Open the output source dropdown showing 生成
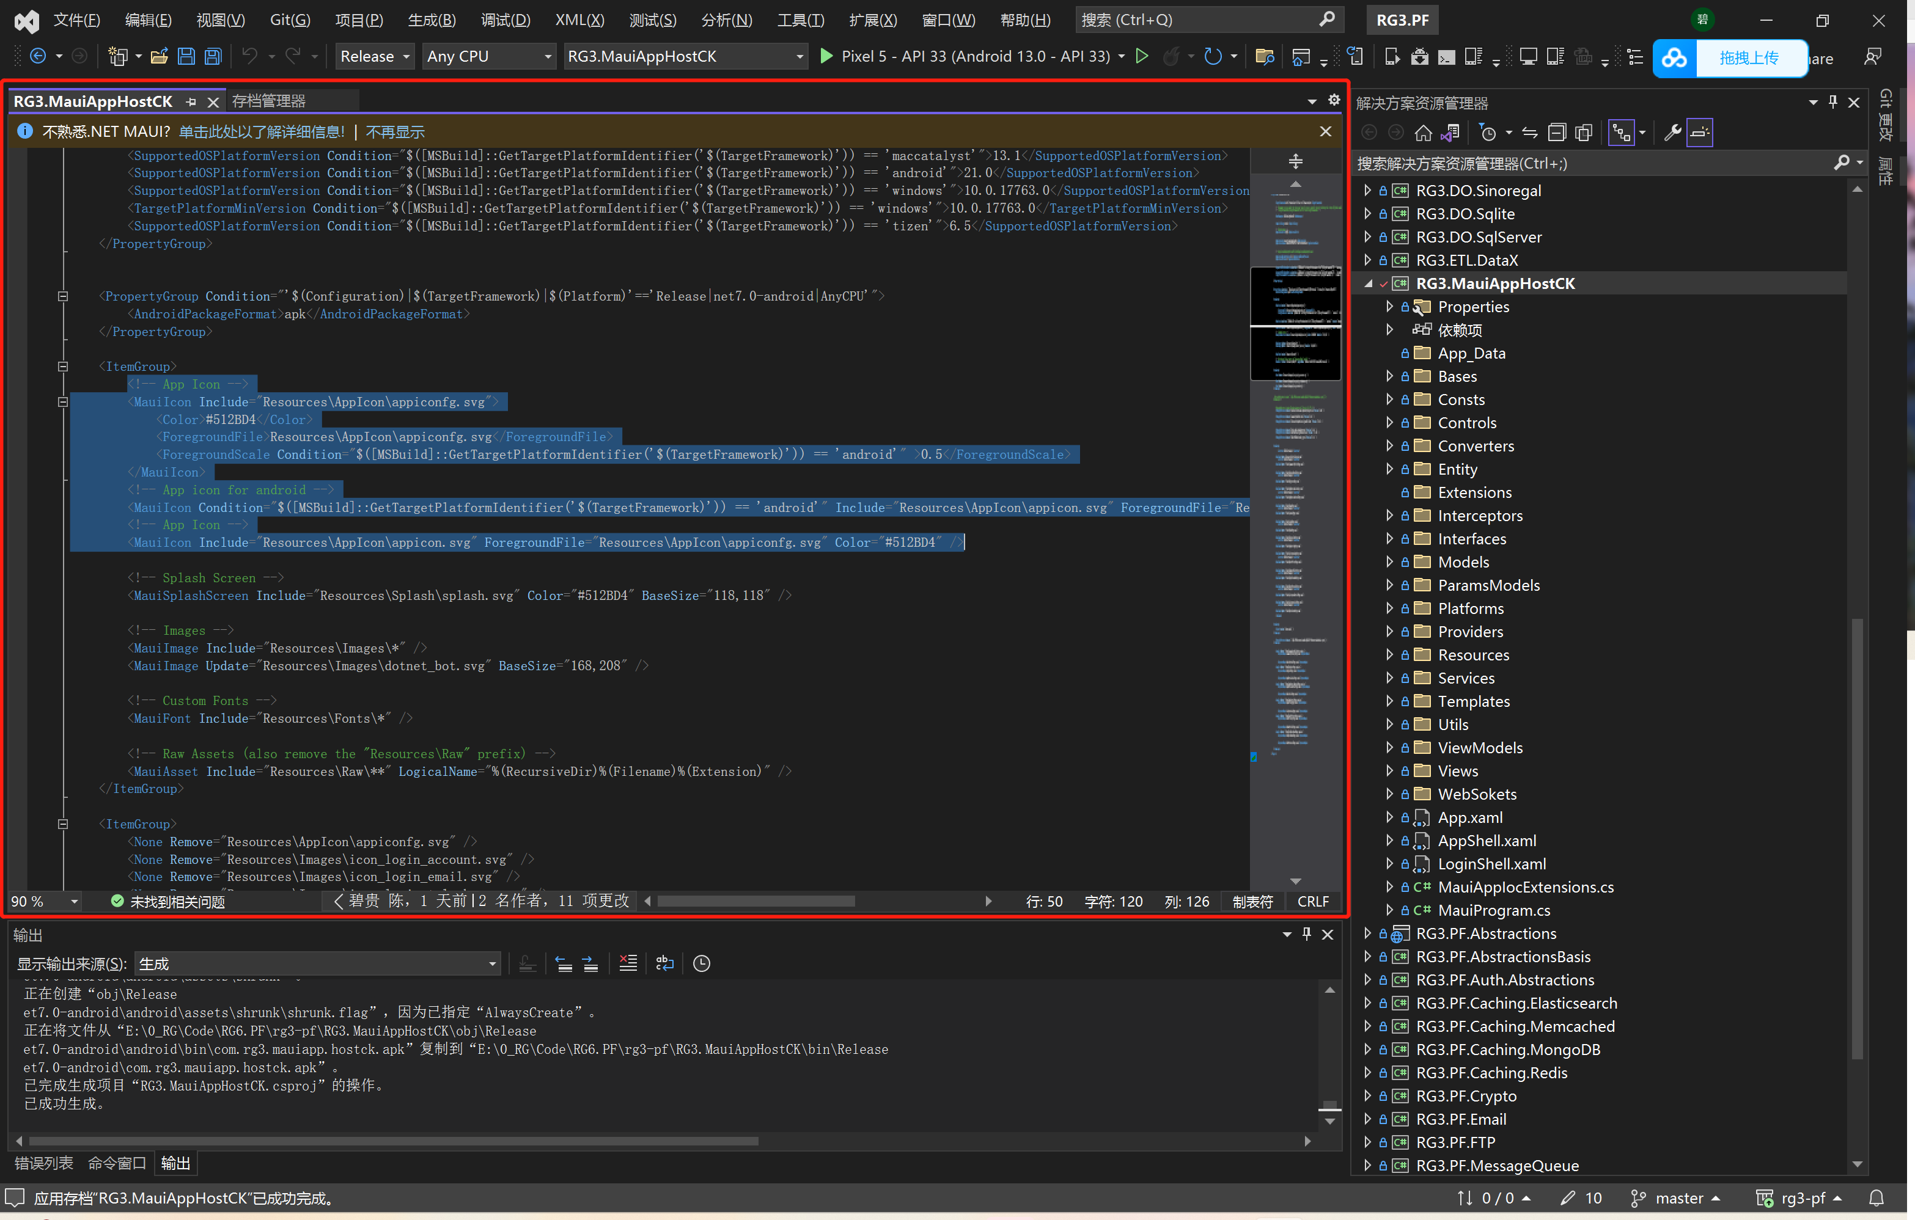1915x1220 pixels. [317, 964]
